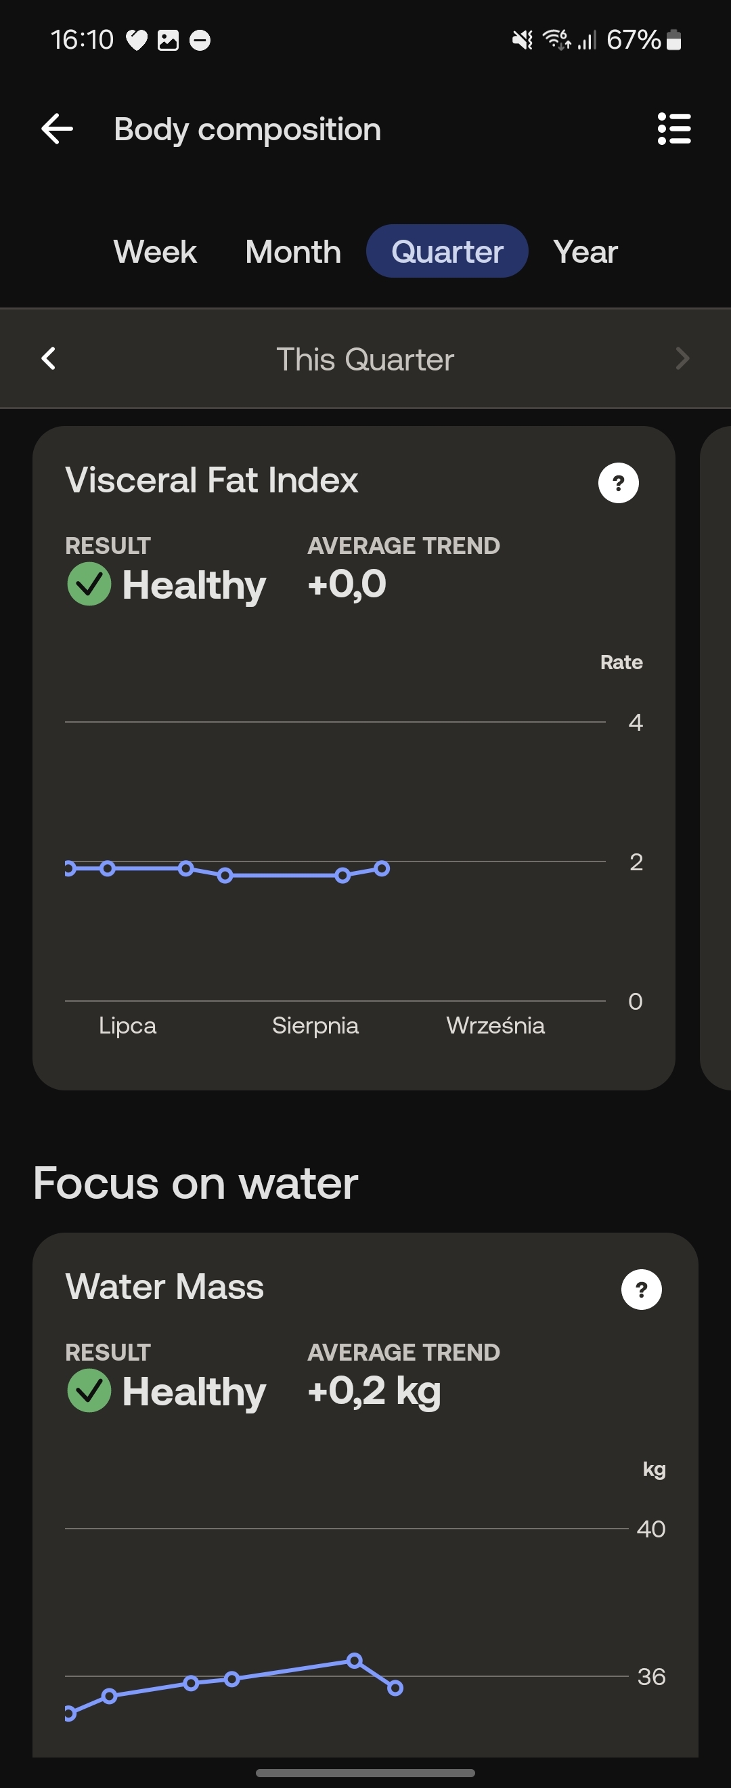Switch to the Year tab
This screenshot has width=731, height=1788.
coord(585,251)
